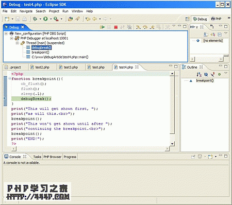Open the Debug view menu triangle
The width and height of the screenshot is (232, 205).
[174, 26]
